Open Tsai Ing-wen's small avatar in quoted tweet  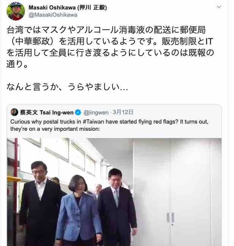pos(14,112)
